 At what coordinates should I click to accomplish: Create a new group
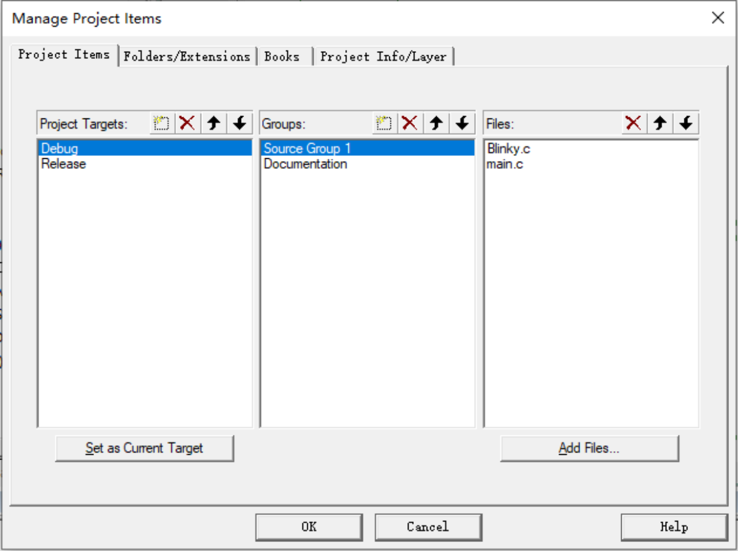click(384, 124)
